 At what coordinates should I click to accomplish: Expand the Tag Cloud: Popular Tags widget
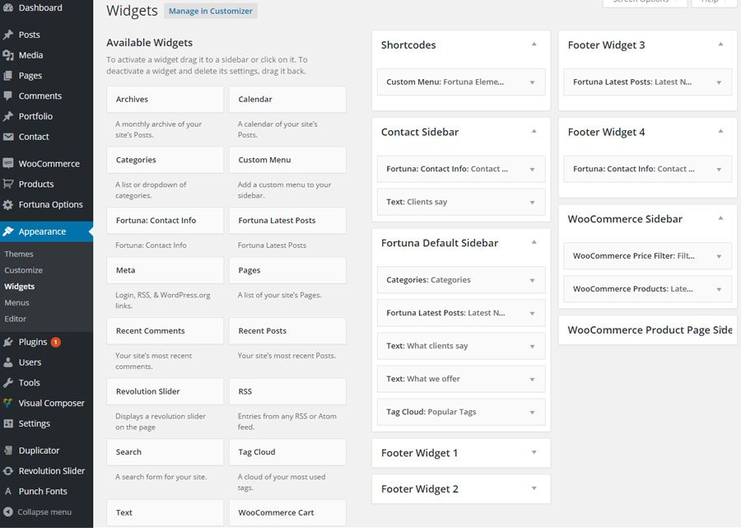[x=533, y=412]
